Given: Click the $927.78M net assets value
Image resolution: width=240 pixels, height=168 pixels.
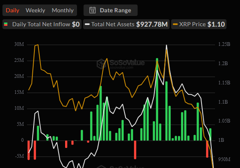Looking at the screenshot, I should [152, 24].
